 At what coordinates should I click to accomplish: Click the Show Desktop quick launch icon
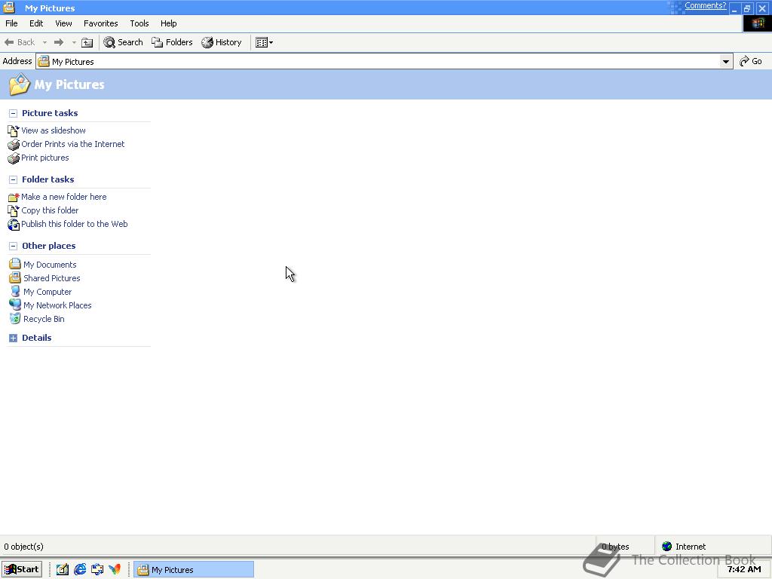(x=62, y=570)
